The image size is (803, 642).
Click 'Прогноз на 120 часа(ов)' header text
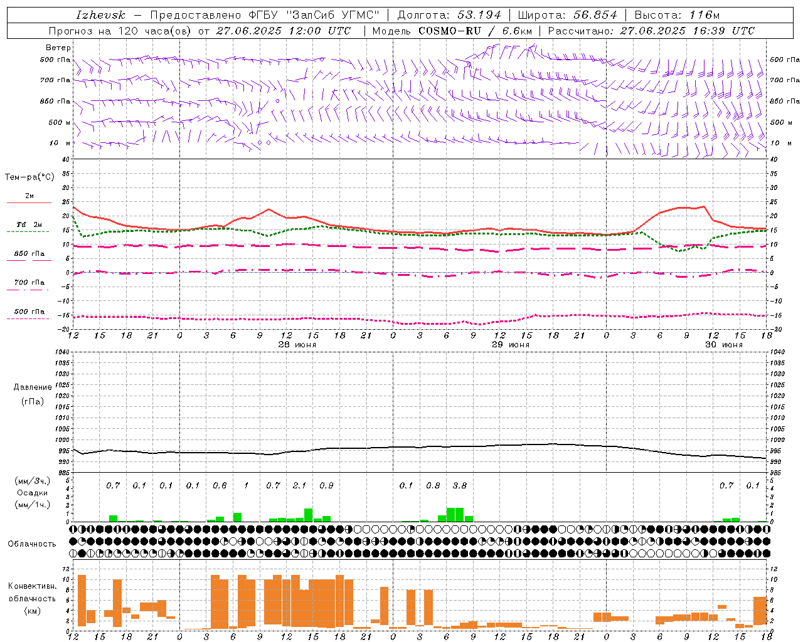tap(120, 31)
